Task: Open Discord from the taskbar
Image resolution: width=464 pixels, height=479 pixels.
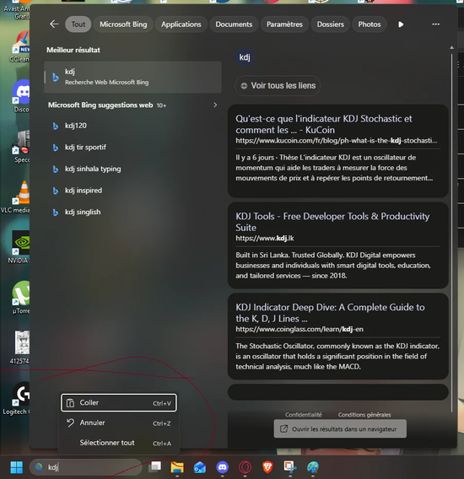Action: click(x=222, y=467)
